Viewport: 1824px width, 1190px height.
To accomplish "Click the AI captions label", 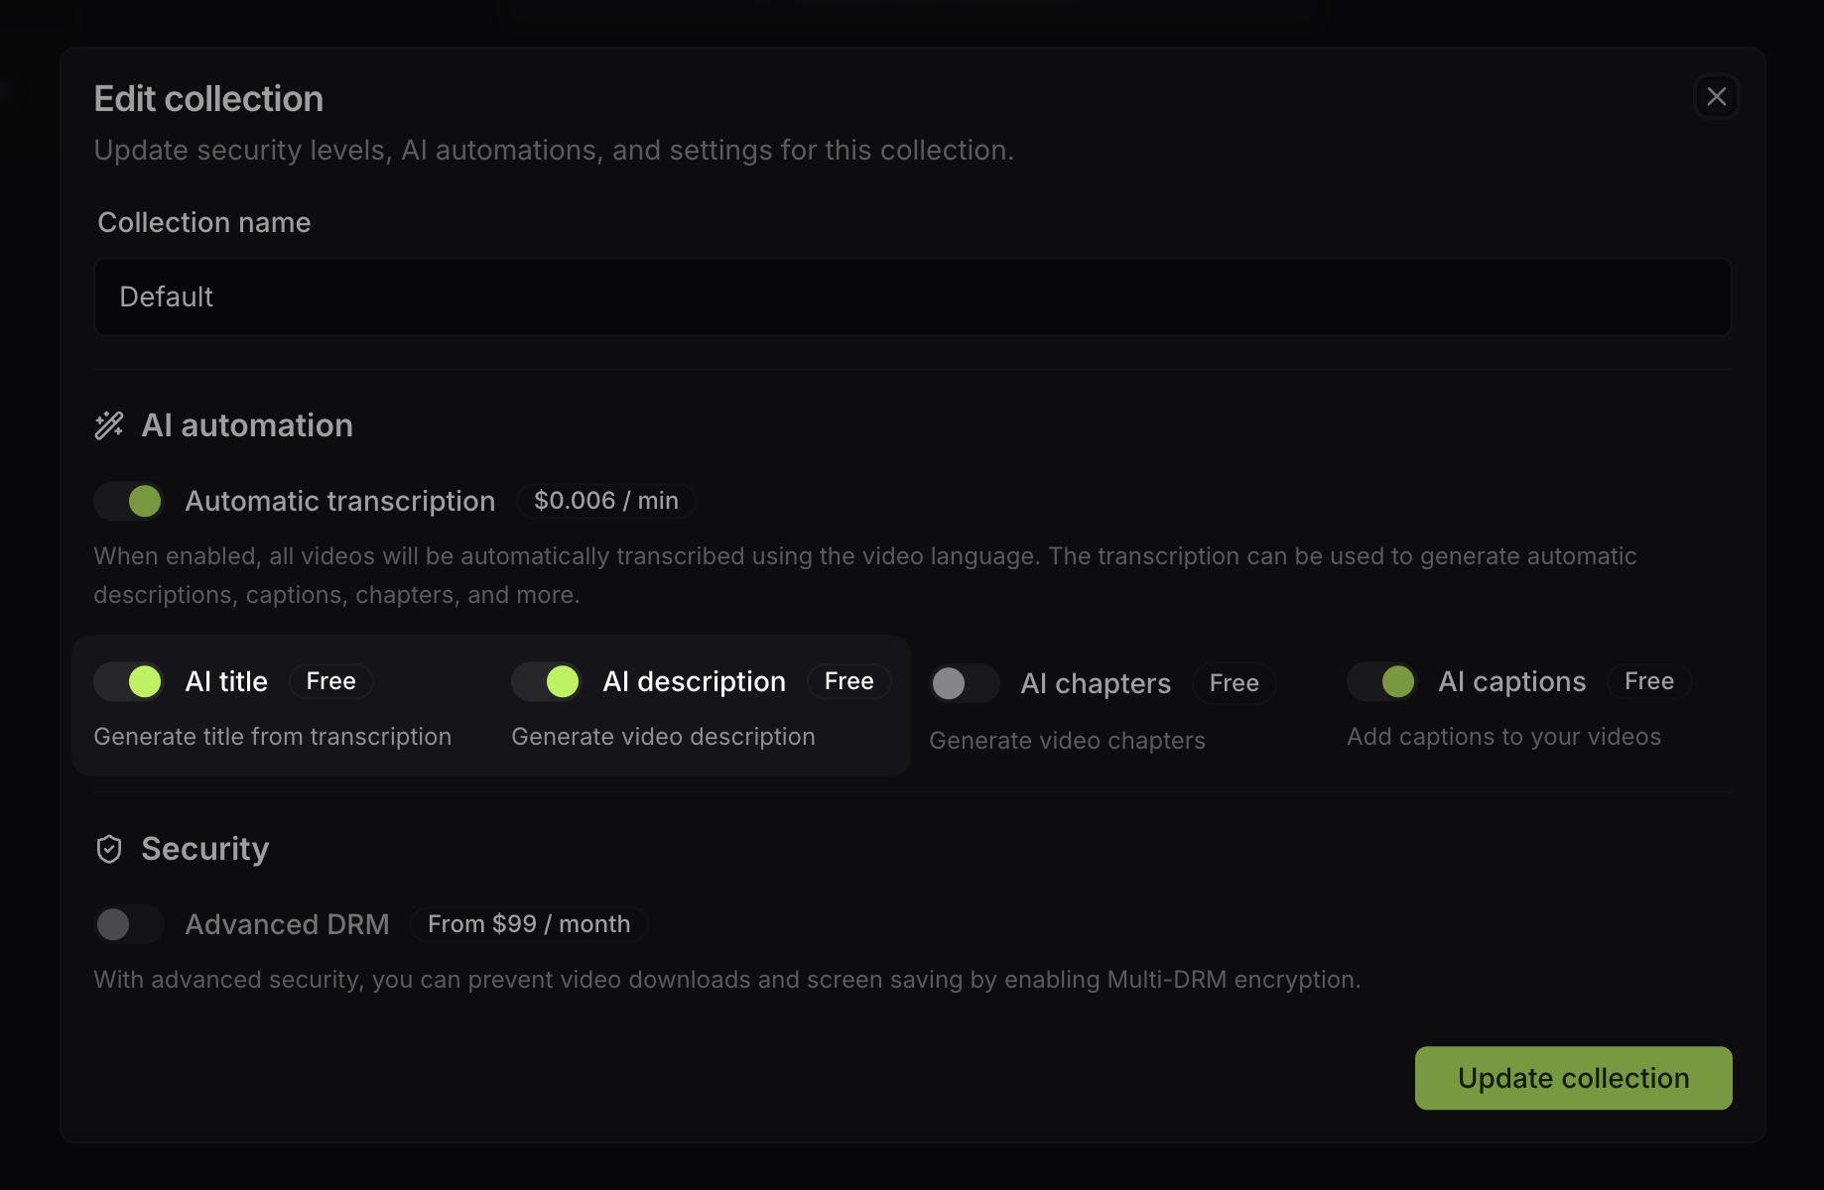I will [1512, 681].
